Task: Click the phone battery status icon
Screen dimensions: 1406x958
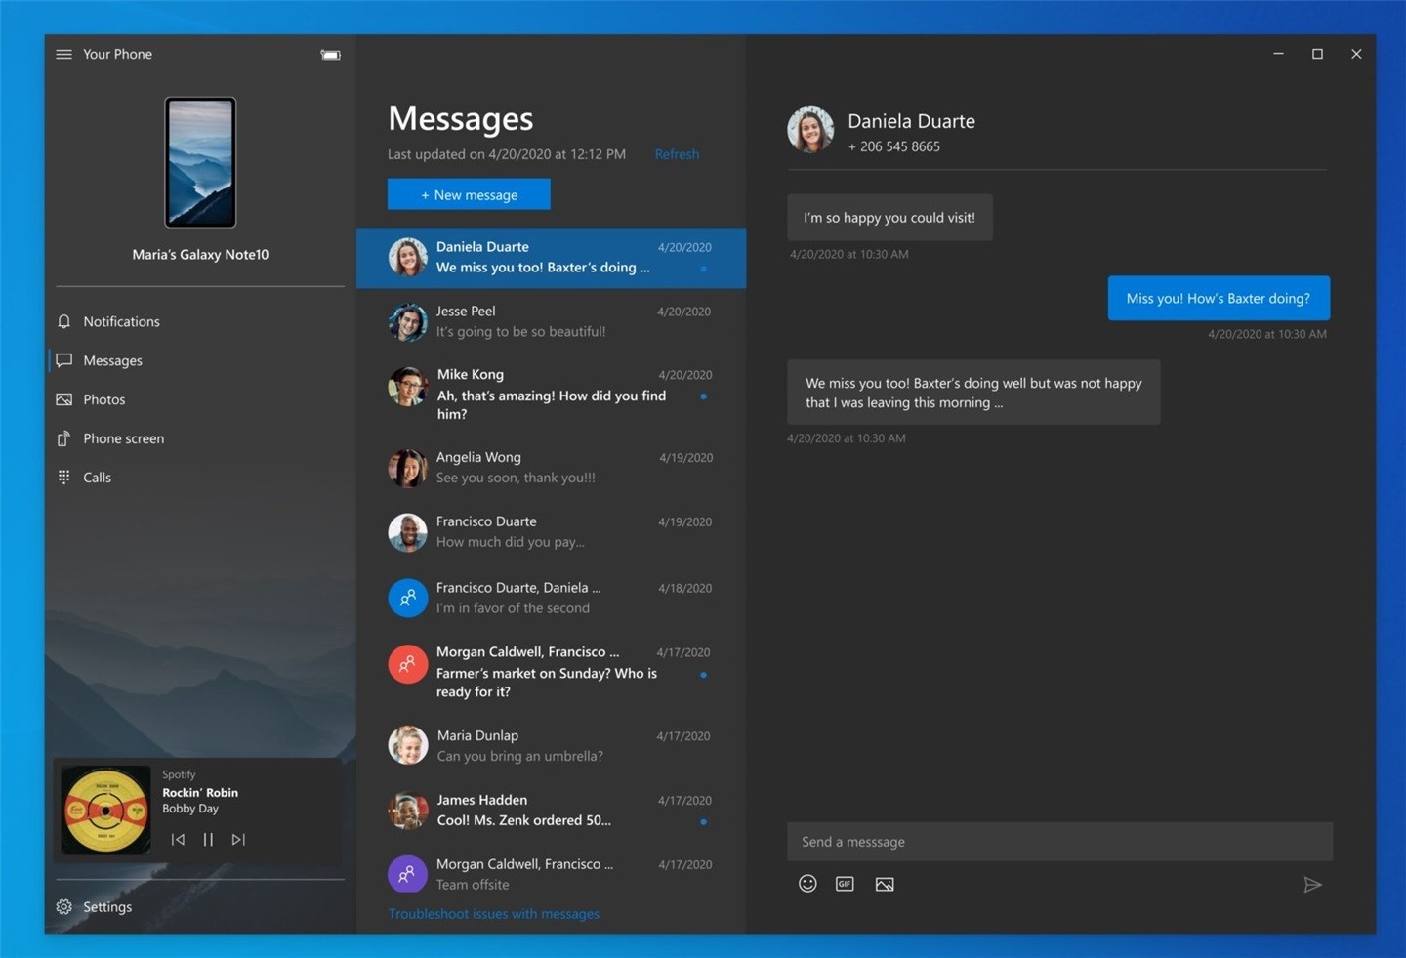Action: 330,55
